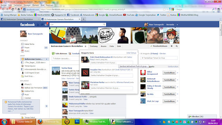Viewport: 222px width, 125px height.
Task: Open the Obrolan (31) chat bar
Action: click(x=202, y=117)
